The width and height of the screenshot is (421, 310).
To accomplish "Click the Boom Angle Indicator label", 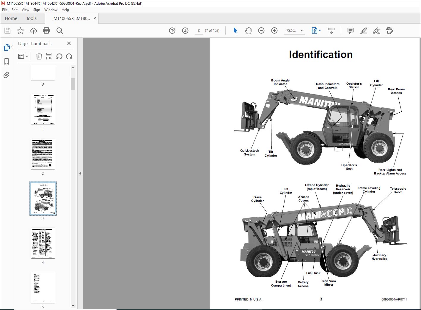I will pyautogui.click(x=280, y=82).
